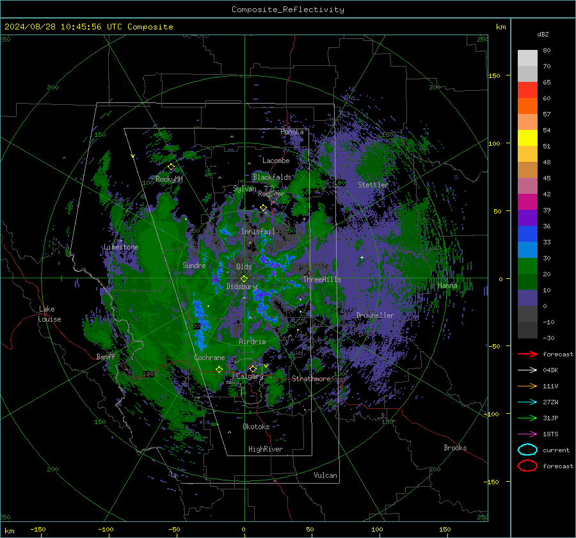Select the 39–36 dBZ purple color swatch
The height and width of the screenshot is (538, 576).
click(527, 218)
